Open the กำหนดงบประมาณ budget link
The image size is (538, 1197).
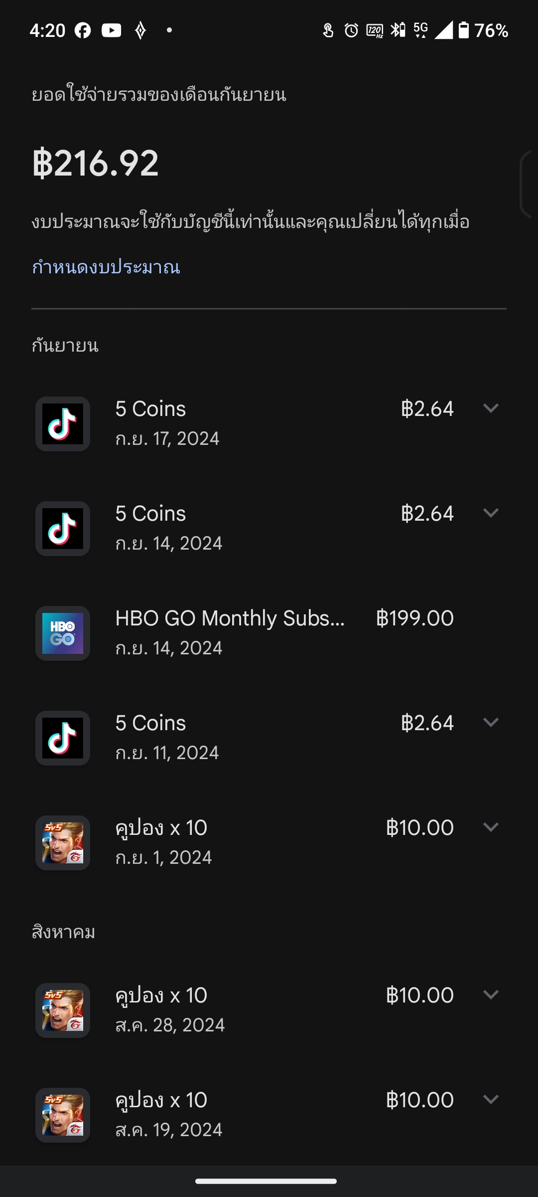(x=106, y=267)
